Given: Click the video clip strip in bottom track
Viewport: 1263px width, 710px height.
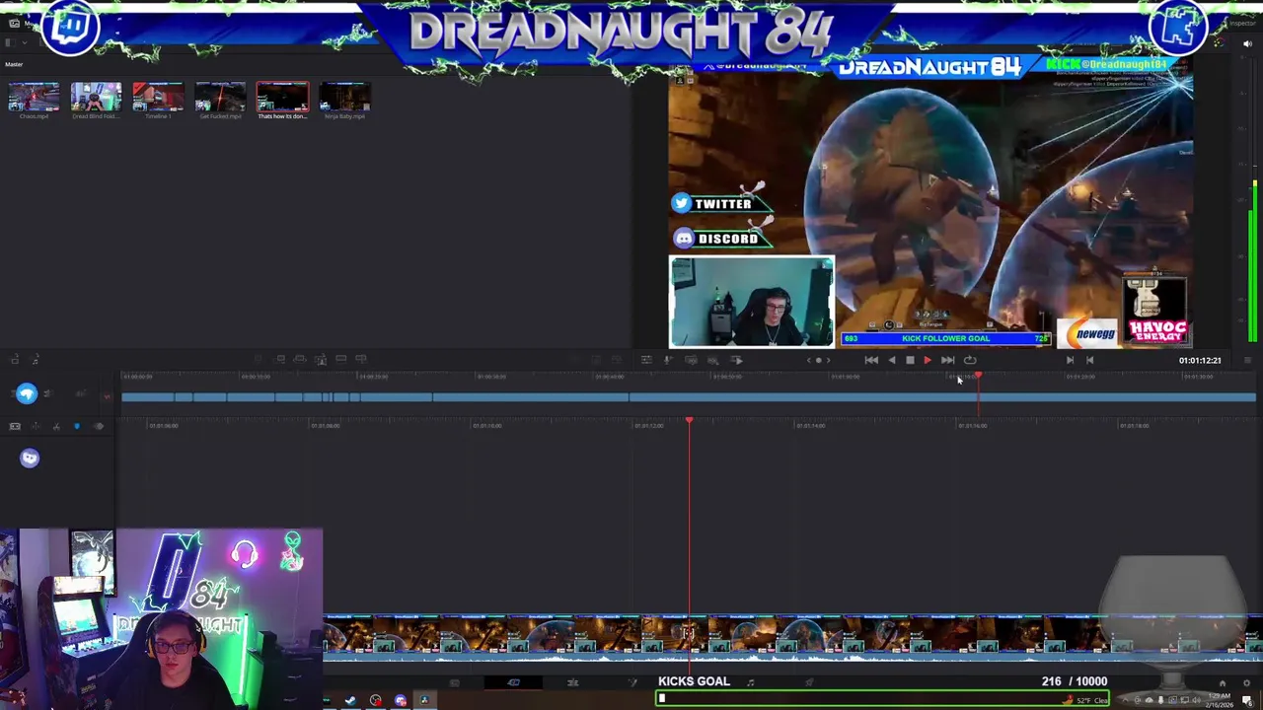Looking at the screenshot, I should click(793, 636).
